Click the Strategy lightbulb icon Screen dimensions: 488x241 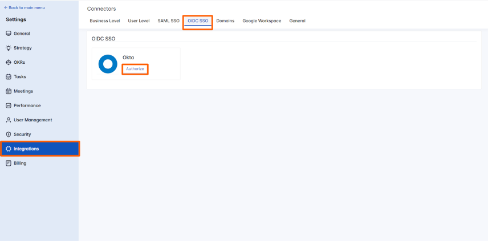tap(9, 48)
